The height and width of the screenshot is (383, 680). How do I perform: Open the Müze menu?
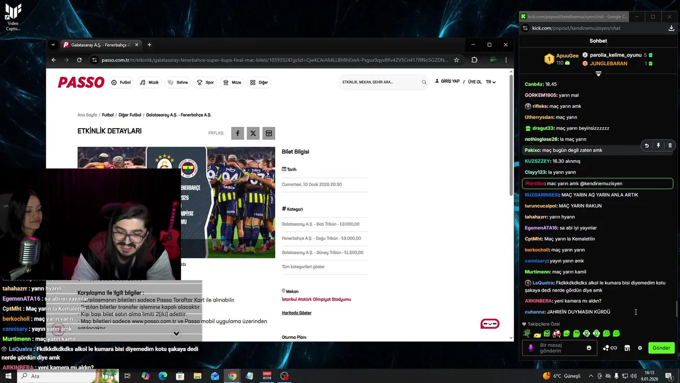coord(232,82)
